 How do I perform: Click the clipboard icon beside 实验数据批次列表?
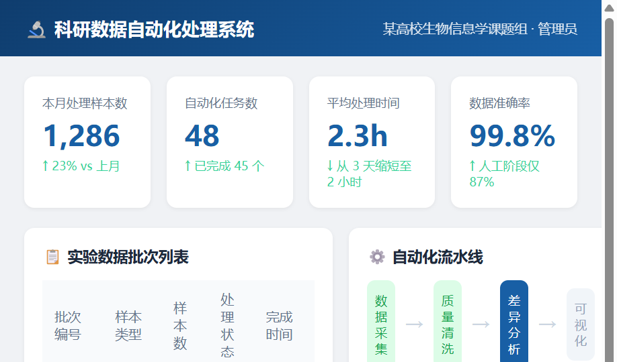click(52, 257)
